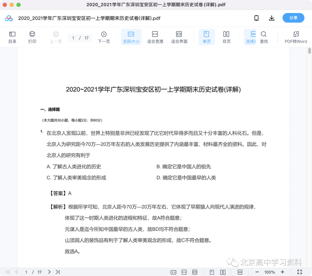This screenshot has width=312, height=276.
Task: Go to 上一页 previous page
Action: [56, 37]
